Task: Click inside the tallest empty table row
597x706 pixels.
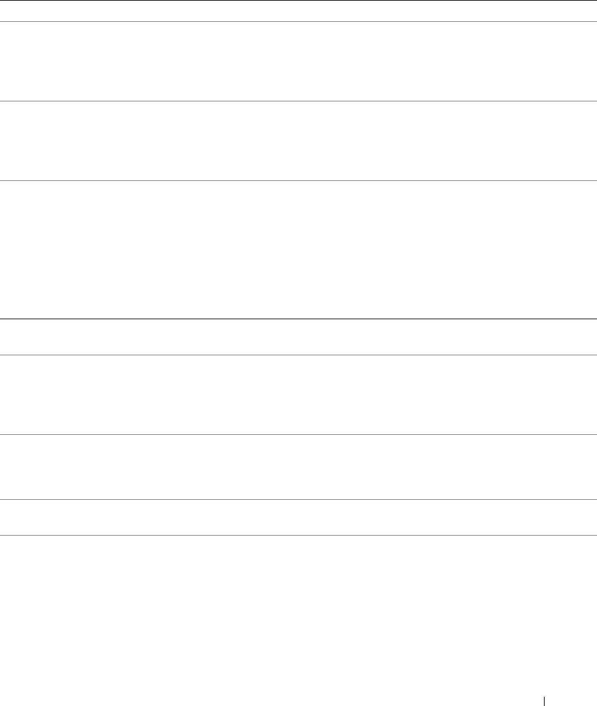Action: coord(298,249)
